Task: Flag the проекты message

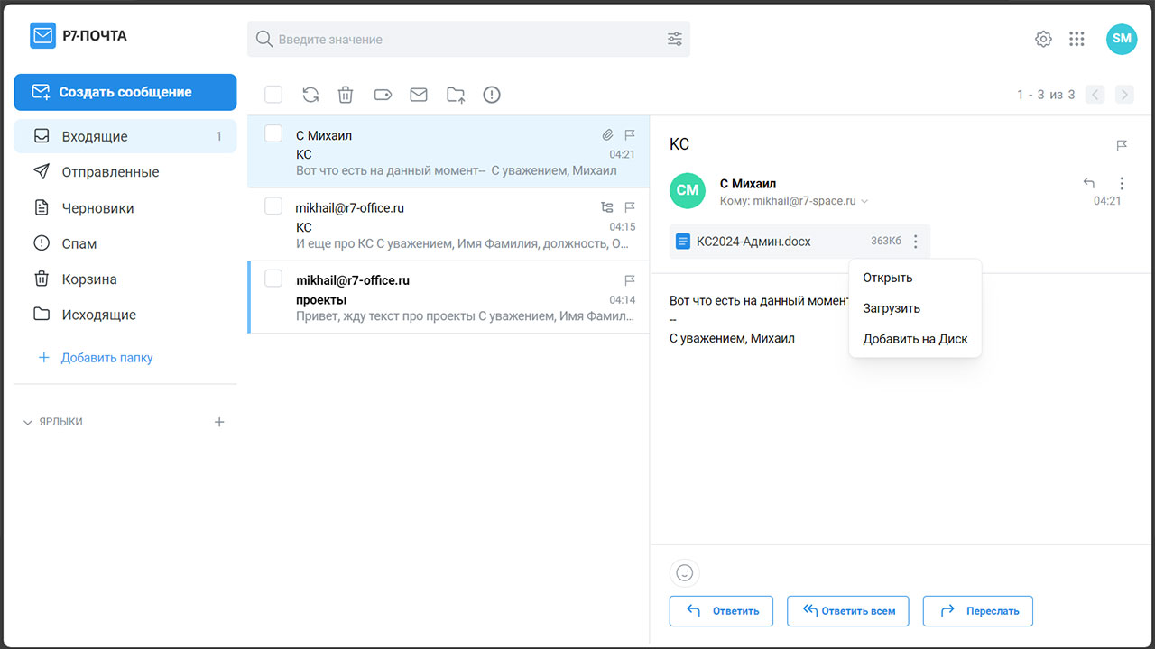Action: coord(630,280)
